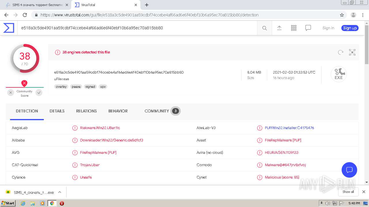Switch to the BEHAVIOR tab

[118, 111]
